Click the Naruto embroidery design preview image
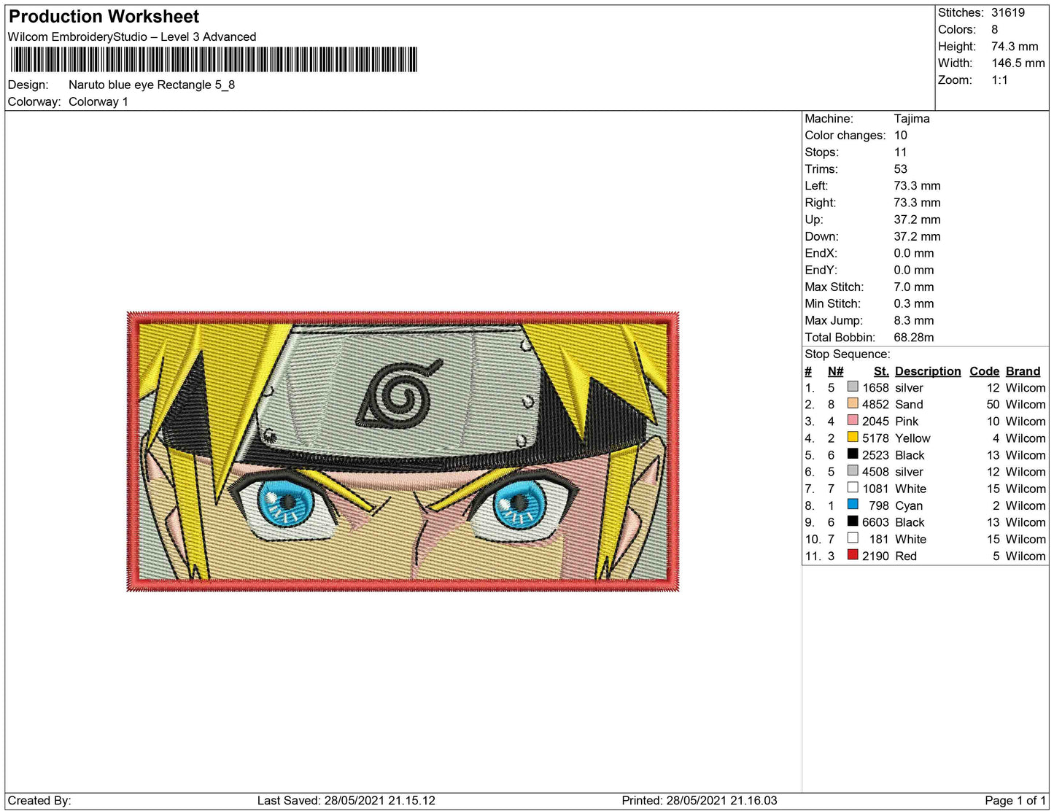The height and width of the screenshot is (811, 1054). click(x=403, y=451)
